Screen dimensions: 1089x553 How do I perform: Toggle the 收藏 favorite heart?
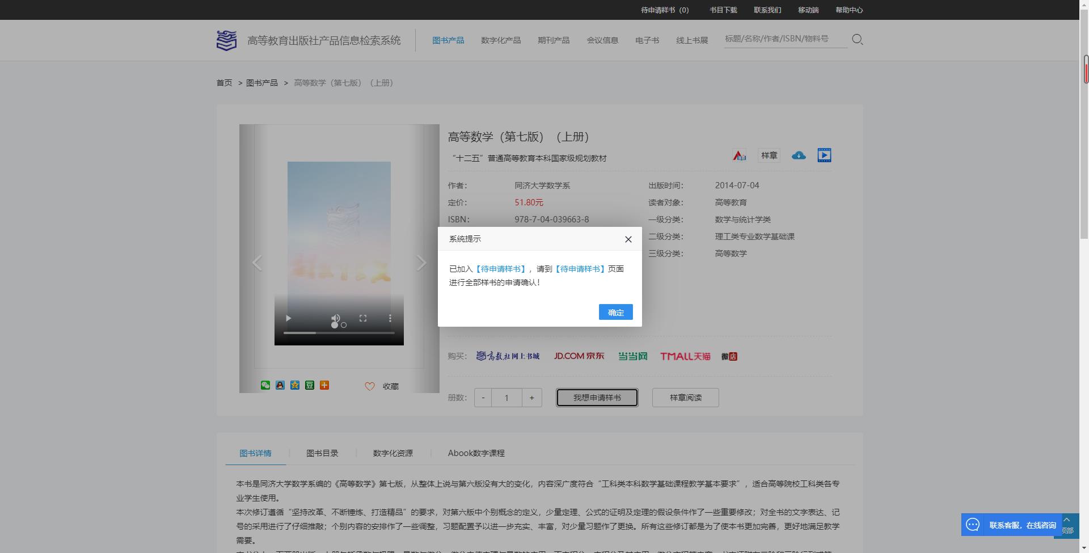point(370,386)
